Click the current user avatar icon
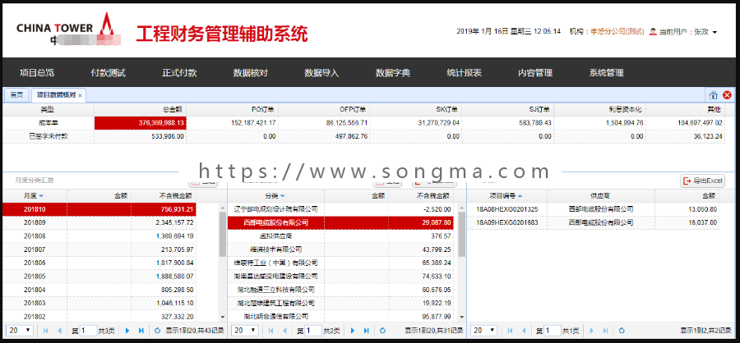The image size is (740, 343). tap(653, 31)
